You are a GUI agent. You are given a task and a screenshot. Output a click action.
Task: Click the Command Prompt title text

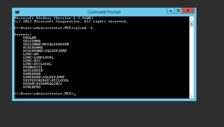(104, 12)
